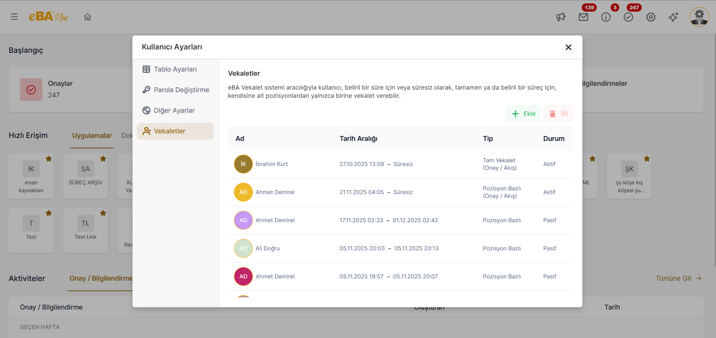Open mail inbox with 139 badge

(x=583, y=17)
